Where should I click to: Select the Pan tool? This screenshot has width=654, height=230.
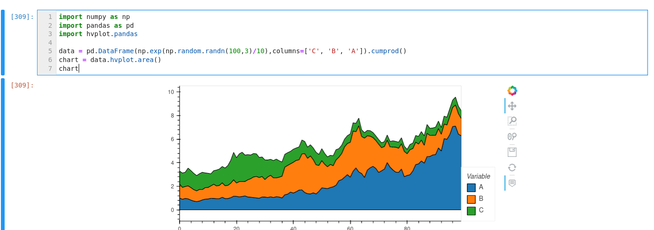(512, 106)
